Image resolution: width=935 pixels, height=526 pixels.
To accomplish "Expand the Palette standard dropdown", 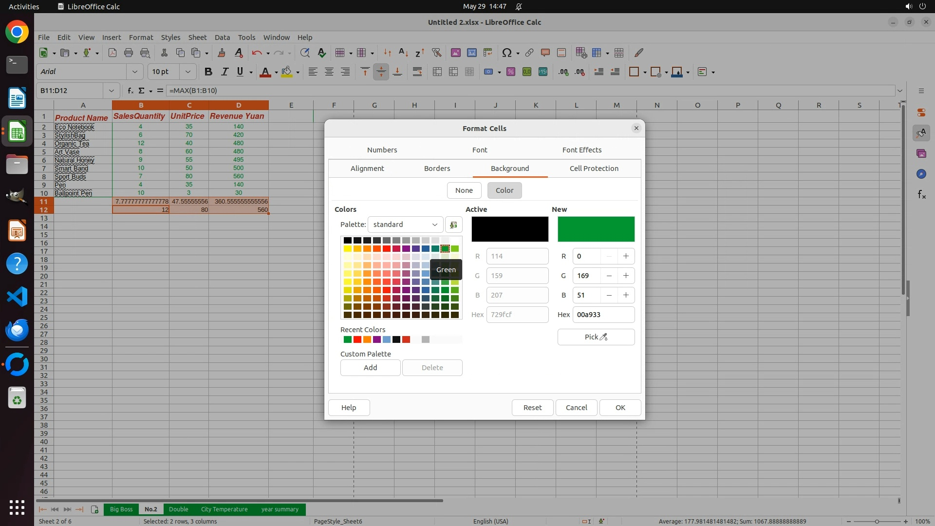I will [x=405, y=225].
